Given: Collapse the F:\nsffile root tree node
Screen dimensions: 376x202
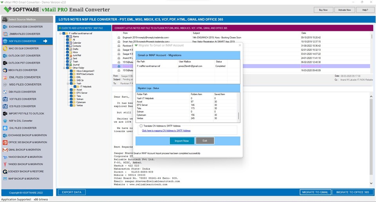Looking at the screenshot, I should pyautogui.click(x=60, y=34).
